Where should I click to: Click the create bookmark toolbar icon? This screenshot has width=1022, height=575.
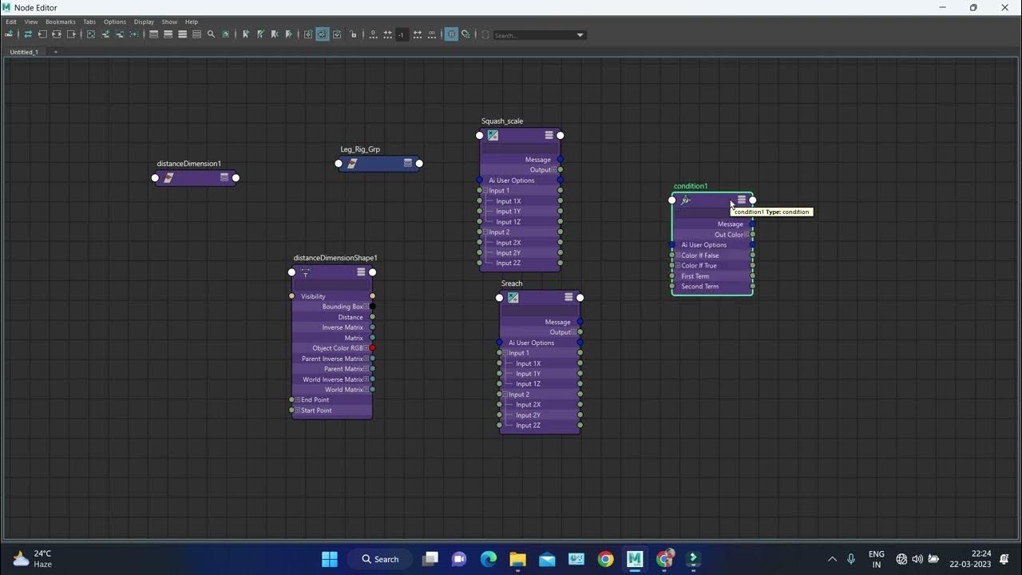click(246, 34)
